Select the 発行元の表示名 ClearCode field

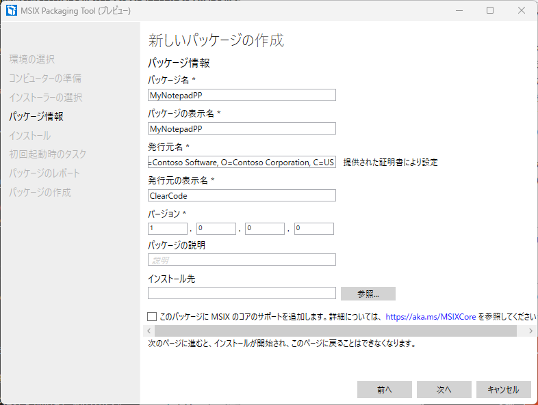point(242,195)
